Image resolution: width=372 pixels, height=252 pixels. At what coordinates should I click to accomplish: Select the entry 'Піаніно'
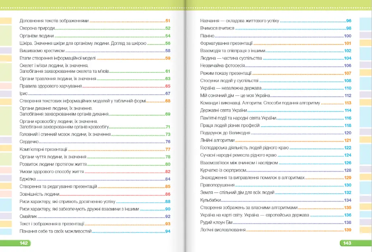point(207,36)
